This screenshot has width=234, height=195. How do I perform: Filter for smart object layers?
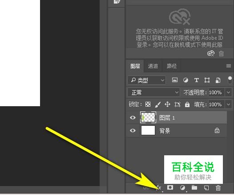pyautogui.click(x=218, y=80)
